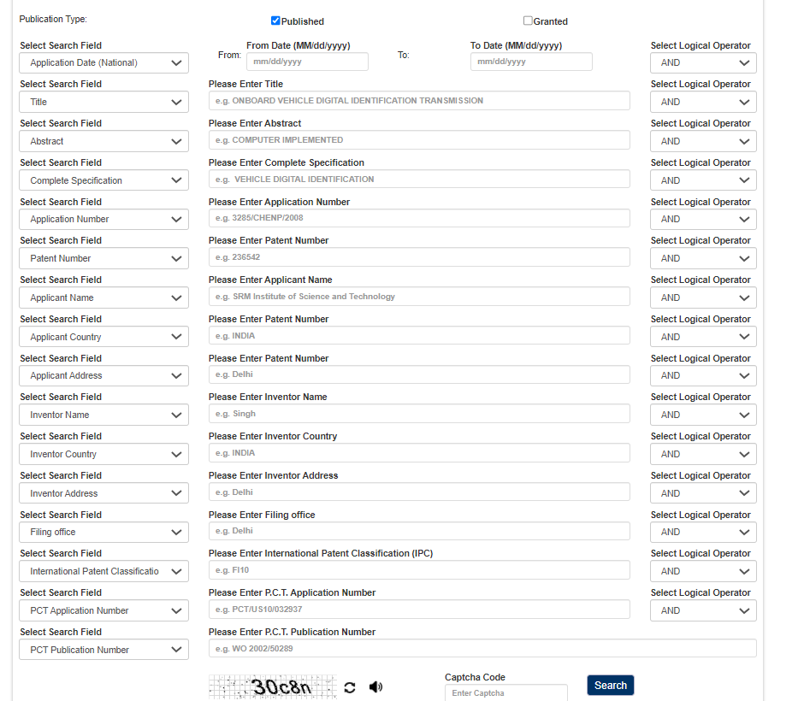
Task: Open the International Patent Classification field dropdown
Action: tap(104, 571)
